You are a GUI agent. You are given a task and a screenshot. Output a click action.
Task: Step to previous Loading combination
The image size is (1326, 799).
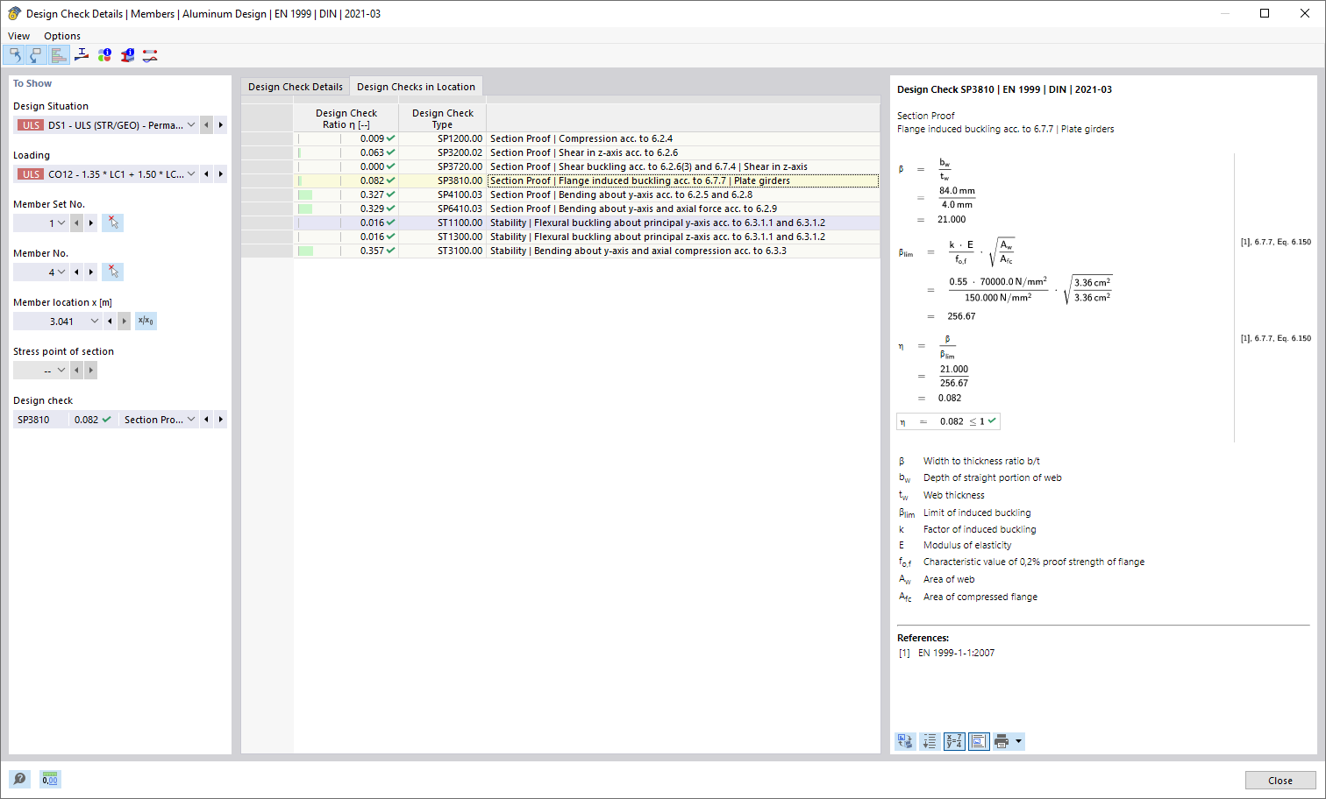[x=206, y=174]
